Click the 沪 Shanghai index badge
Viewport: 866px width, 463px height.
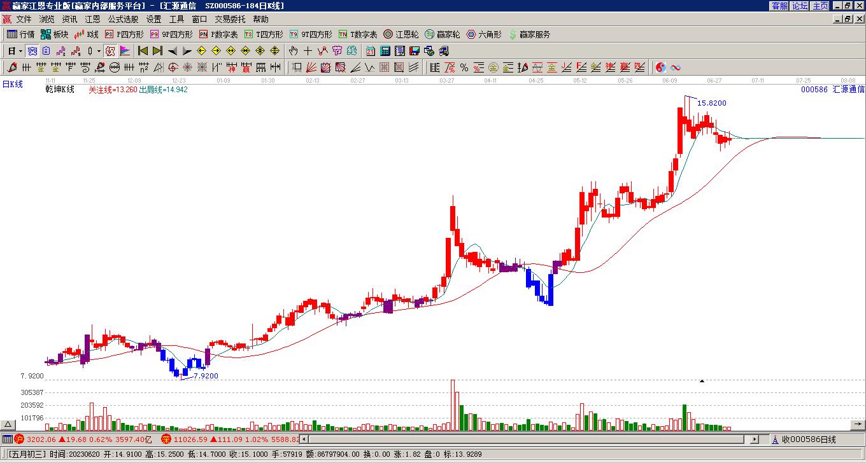point(19,439)
